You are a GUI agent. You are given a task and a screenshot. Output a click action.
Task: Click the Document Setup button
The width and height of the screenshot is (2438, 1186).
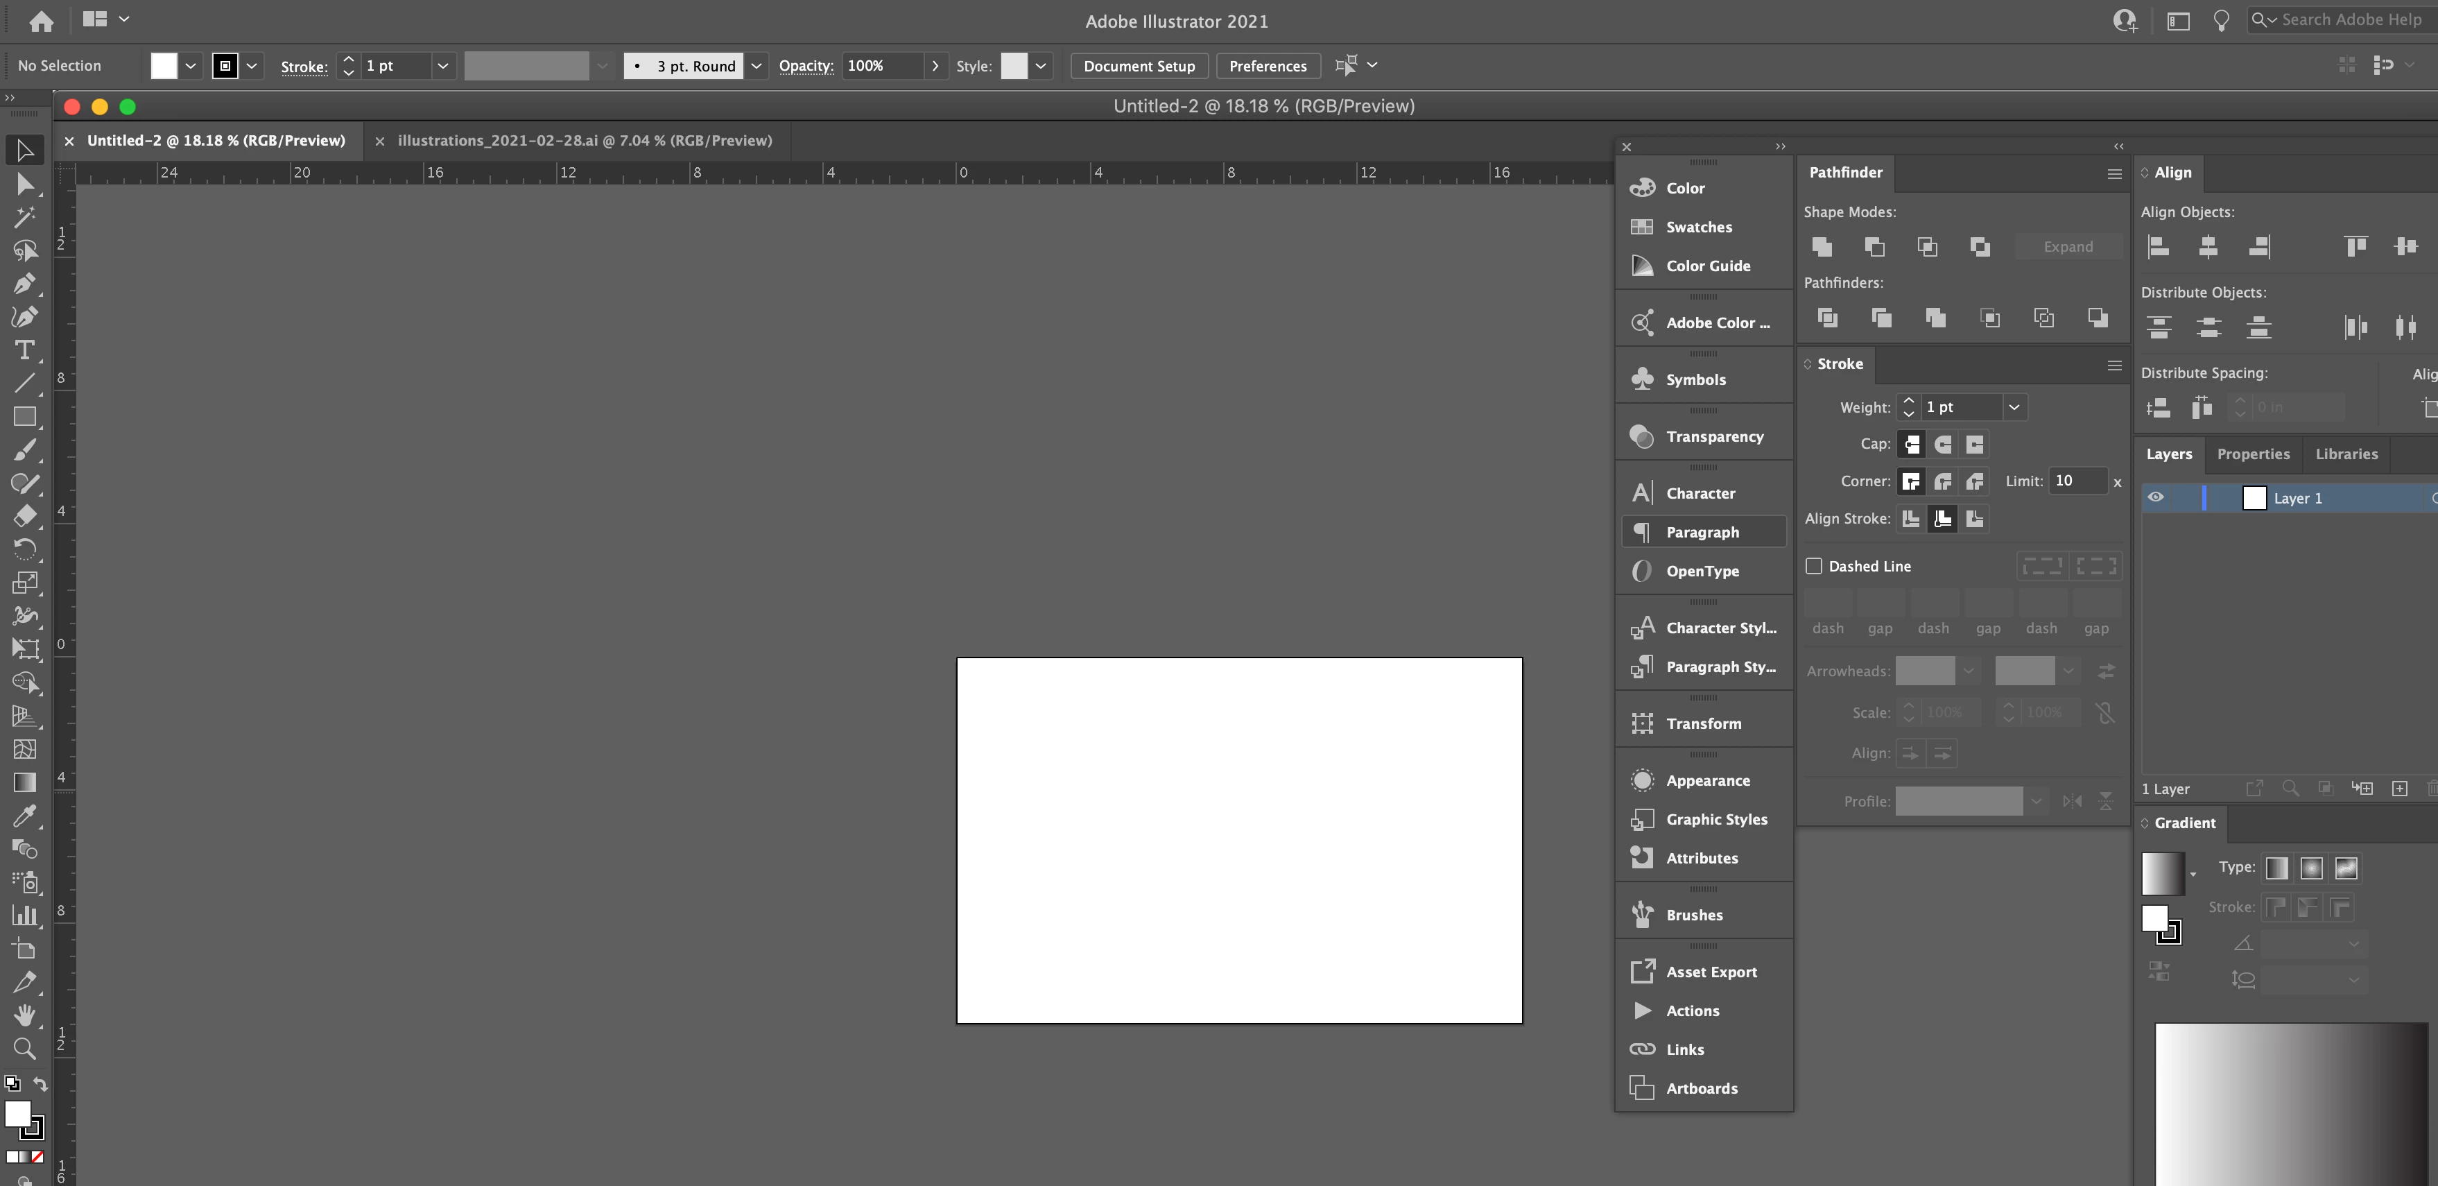pyautogui.click(x=1139, y=65)
